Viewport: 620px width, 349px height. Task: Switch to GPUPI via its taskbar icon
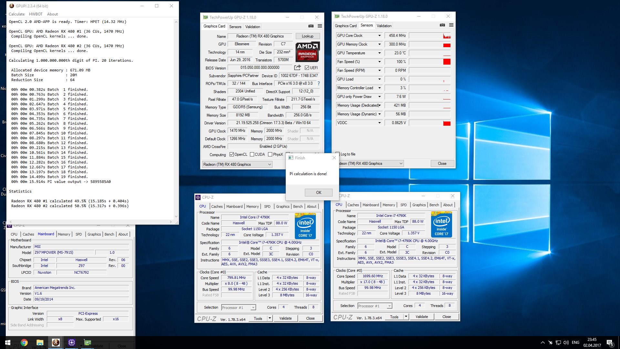point(56,343)
